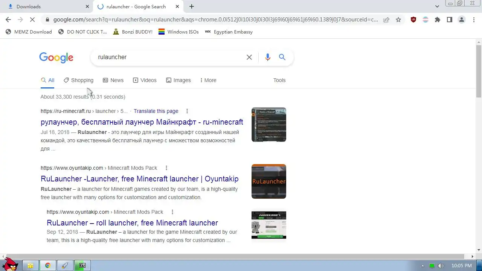Image resolution: width=482 pixels, height=271 pixels.
Task: Click inside the rulauncher search field
Action: pyautogui.click(x=169, y=57)
